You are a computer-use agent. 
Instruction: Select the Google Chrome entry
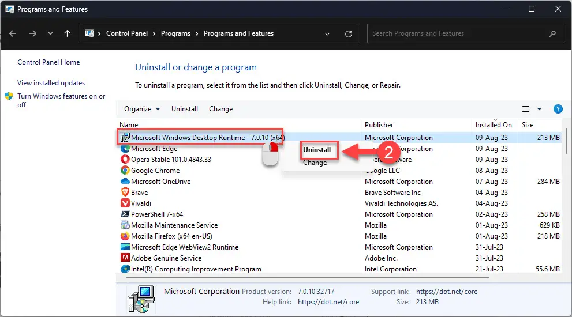(155, 171)
